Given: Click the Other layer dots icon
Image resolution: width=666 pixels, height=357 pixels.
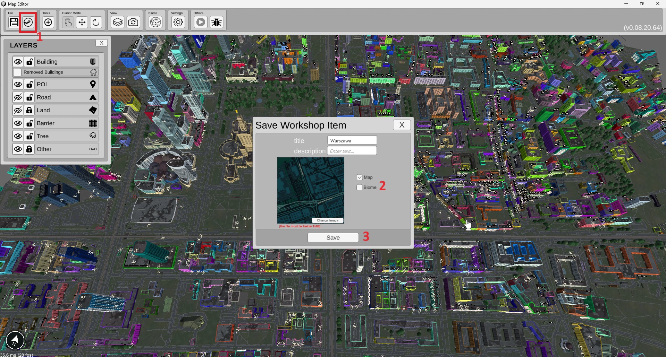Looking at the screenshot, I should (93, 149).
